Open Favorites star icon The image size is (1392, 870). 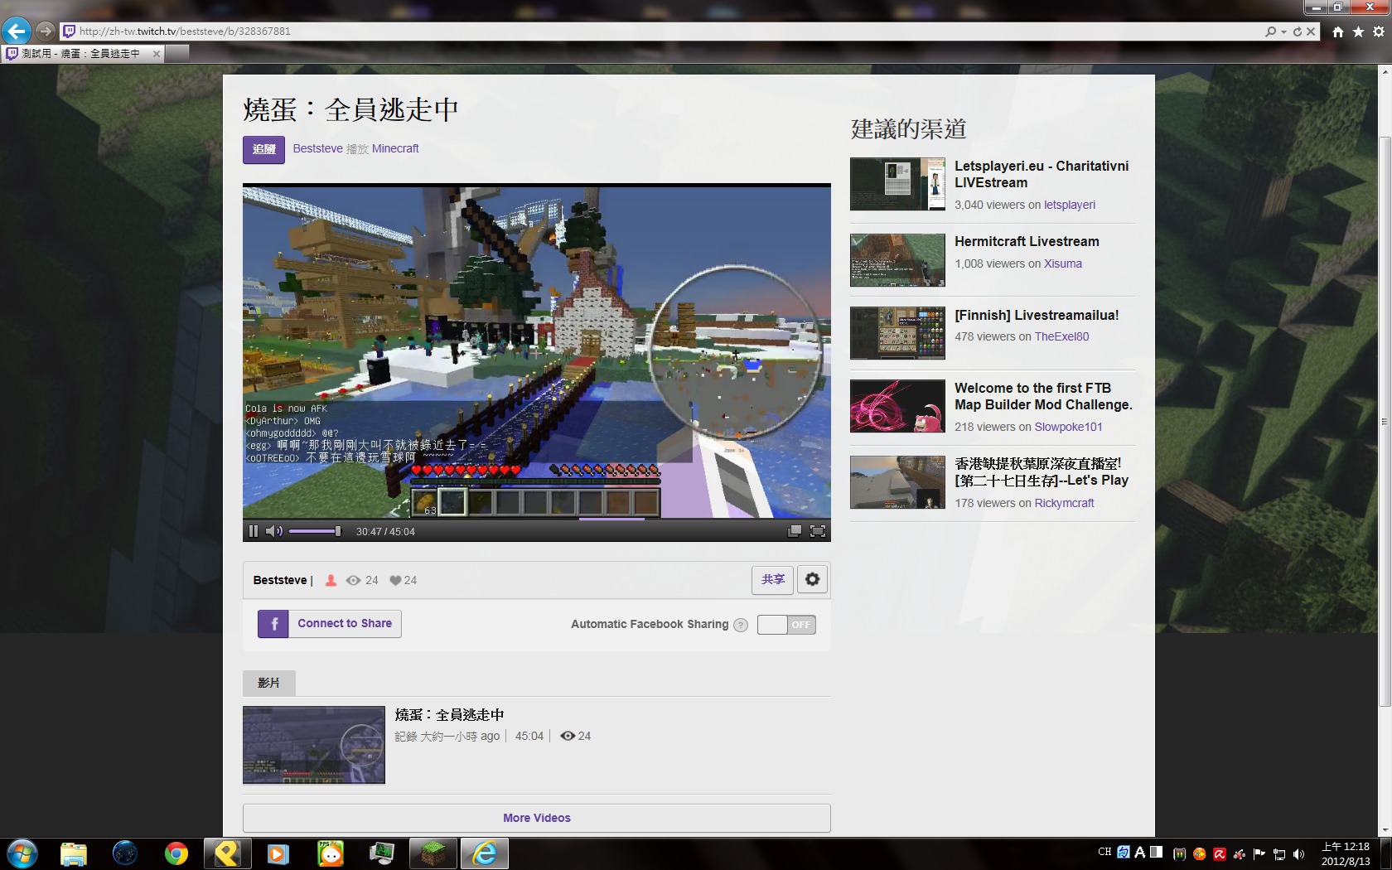tap(1358, 31)
